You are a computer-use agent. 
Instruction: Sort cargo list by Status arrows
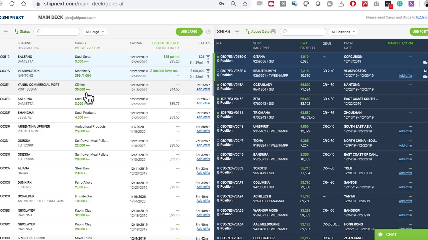(16, 32)
